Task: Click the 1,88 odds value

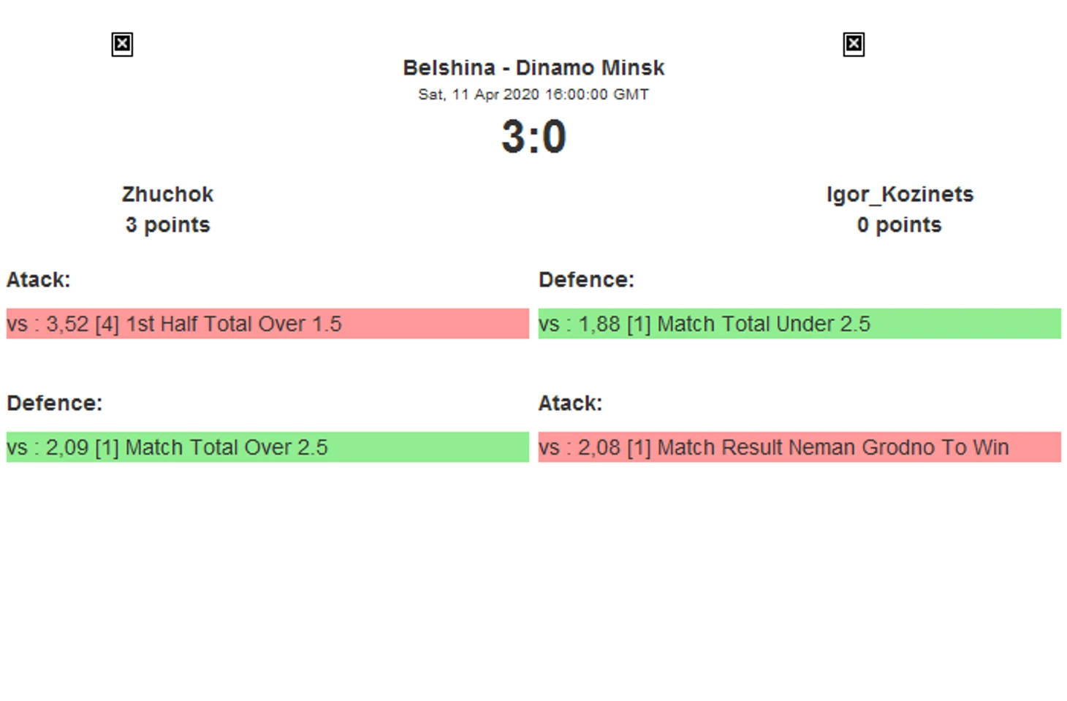Action: coord(599,324)
